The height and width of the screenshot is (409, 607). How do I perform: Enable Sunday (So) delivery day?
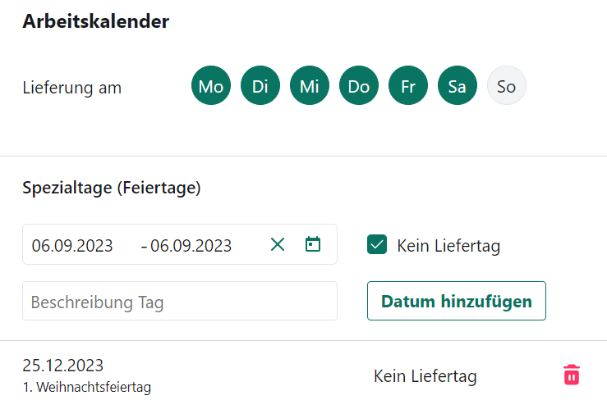[506, 86]
